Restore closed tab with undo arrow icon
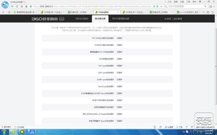This screenshot has width=217, height=135. pyautogui.click(x=213, y=12)
